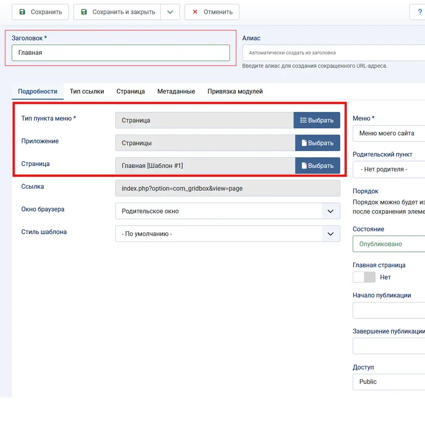
Task: Click the Cancel button with X icon
Action: click(212, 12)
